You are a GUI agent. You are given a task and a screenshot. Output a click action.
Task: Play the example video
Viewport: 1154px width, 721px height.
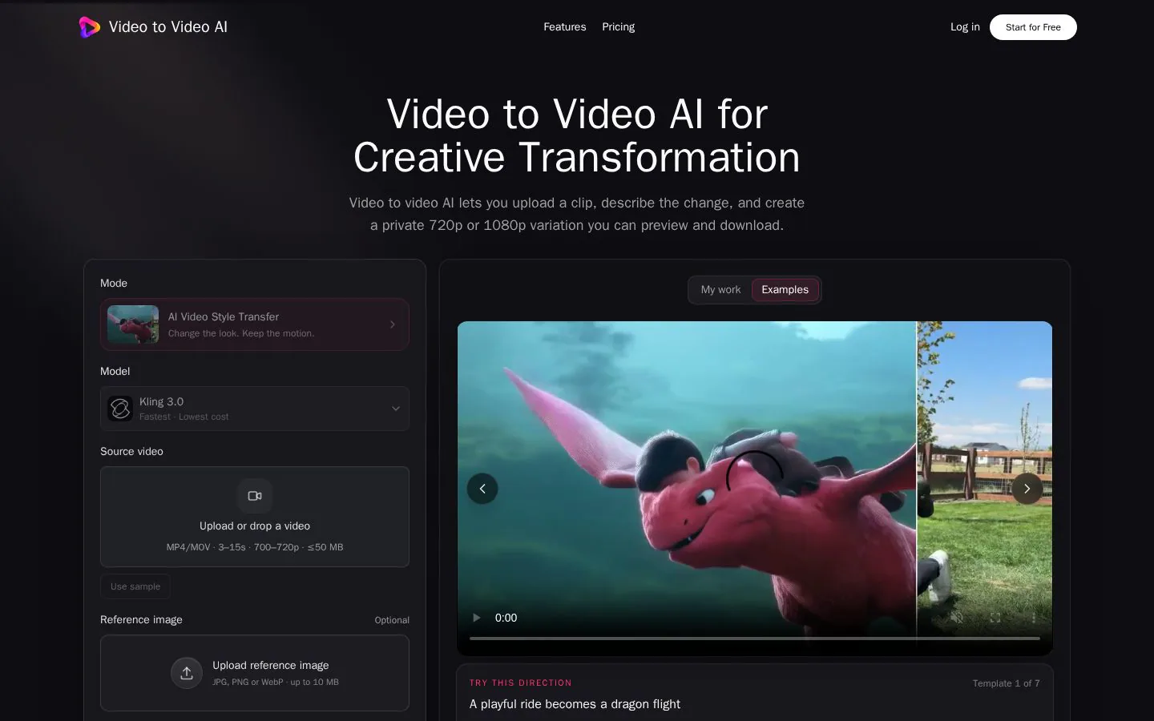[477, 618]
